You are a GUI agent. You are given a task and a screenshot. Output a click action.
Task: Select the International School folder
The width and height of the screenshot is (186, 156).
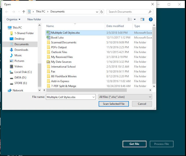coord(63,67)
